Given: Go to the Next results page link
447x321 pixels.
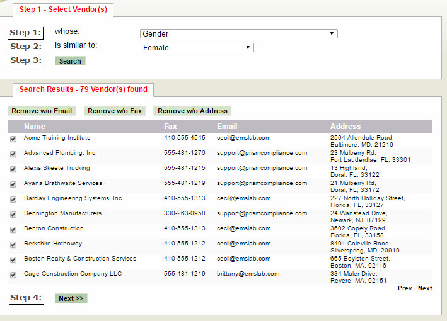Looking at the screenshot, I should (425, 288).
